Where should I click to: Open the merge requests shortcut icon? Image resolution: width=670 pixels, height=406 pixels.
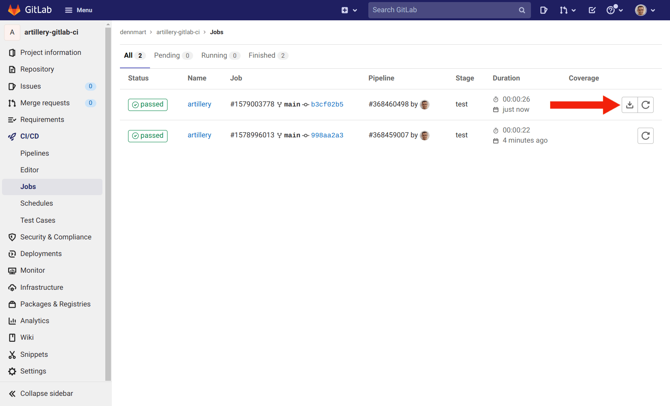564,10
